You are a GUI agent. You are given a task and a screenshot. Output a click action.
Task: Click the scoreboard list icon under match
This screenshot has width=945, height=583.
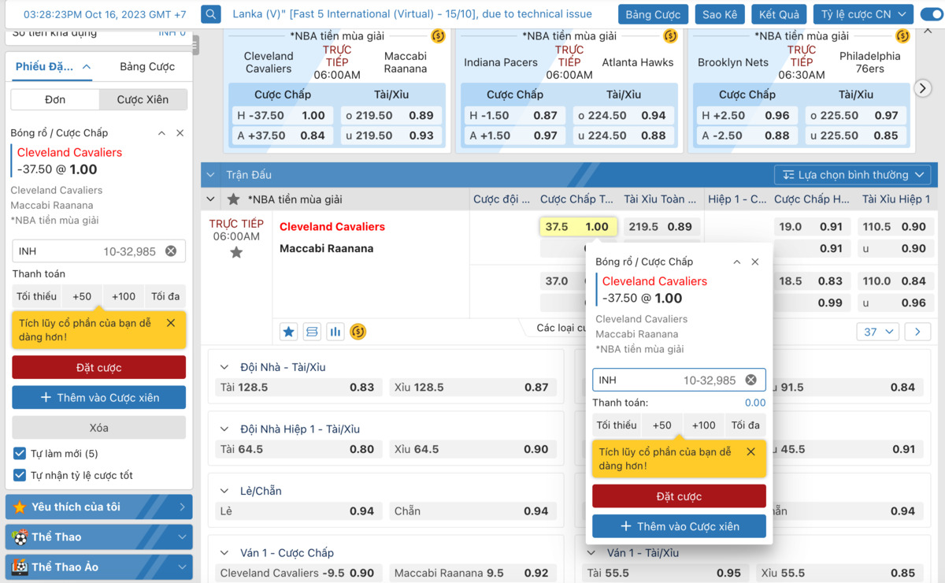pyautogui.click(x=313, y=332)
